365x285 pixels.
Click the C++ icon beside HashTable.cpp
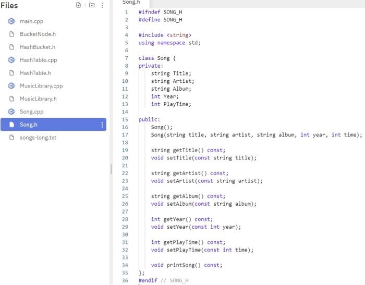pyautogui.click(x=11, y=60)
